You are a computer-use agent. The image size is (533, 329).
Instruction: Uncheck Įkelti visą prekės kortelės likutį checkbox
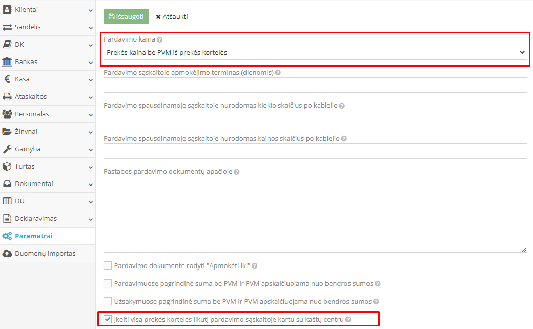pyautogui.click(x=108, y=319)
